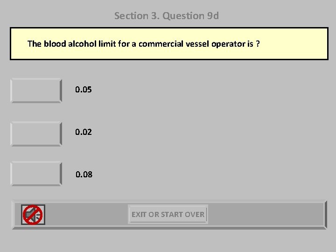This screenshot has height=252, width=336.
Task: Click the EXIT OR START OVER button
Action: click(x=168, y=215)
